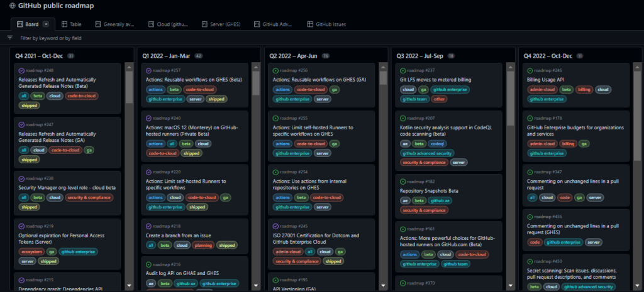This screenshot has height=292, width=644.
Task: Open the Billing Usage API card title
Action: [x=545, y=80]
